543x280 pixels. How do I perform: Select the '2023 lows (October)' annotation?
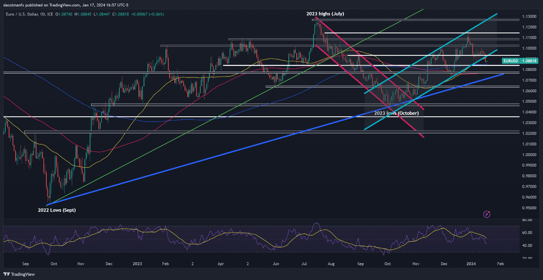pyautogui.click(x=396, y=113)
